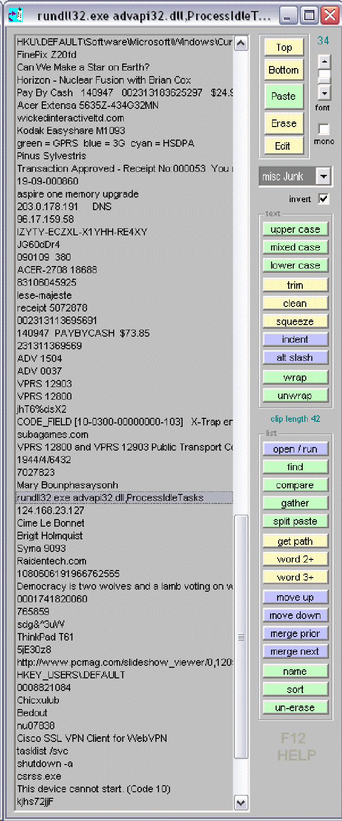Image resolution: width=342 pixels, height=821 pixels.
Task: Uncheck the invert checkbox
Action: [324, 199]
